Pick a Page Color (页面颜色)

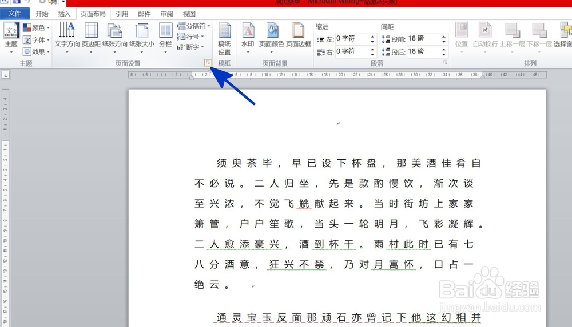271,37
